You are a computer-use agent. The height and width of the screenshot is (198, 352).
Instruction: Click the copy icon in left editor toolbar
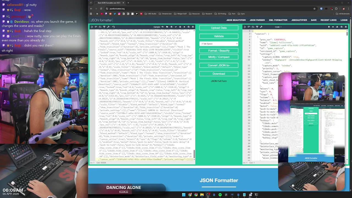point(189,27)
